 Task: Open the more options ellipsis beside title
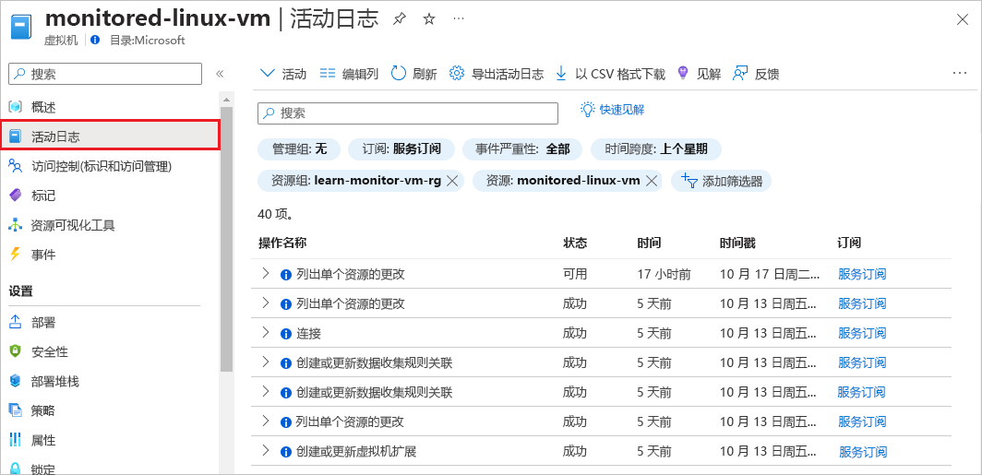point(459,18)
